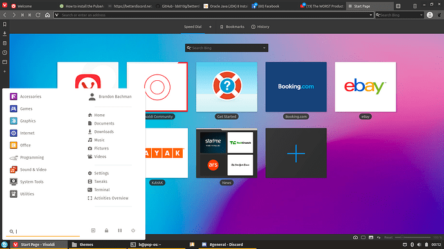Switch to the Oracle Java JDK tab
This screenshot has height=249, width=444.
[x=226, y=6]
